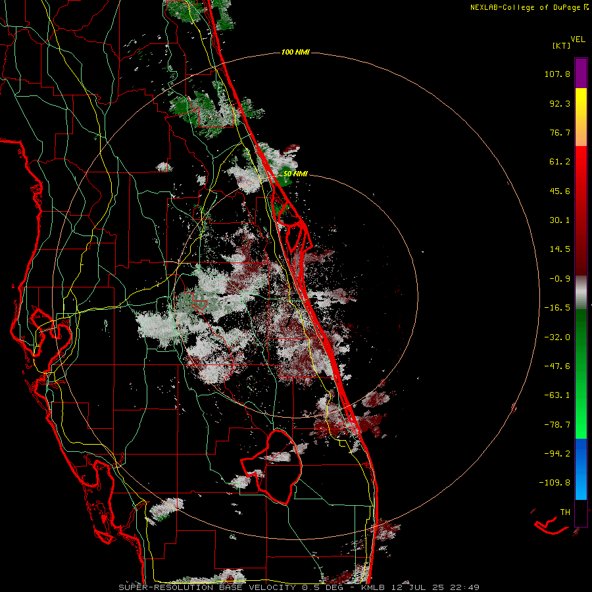
Task: Click the -63.1 velocity scale value
Action: point(557,395)
